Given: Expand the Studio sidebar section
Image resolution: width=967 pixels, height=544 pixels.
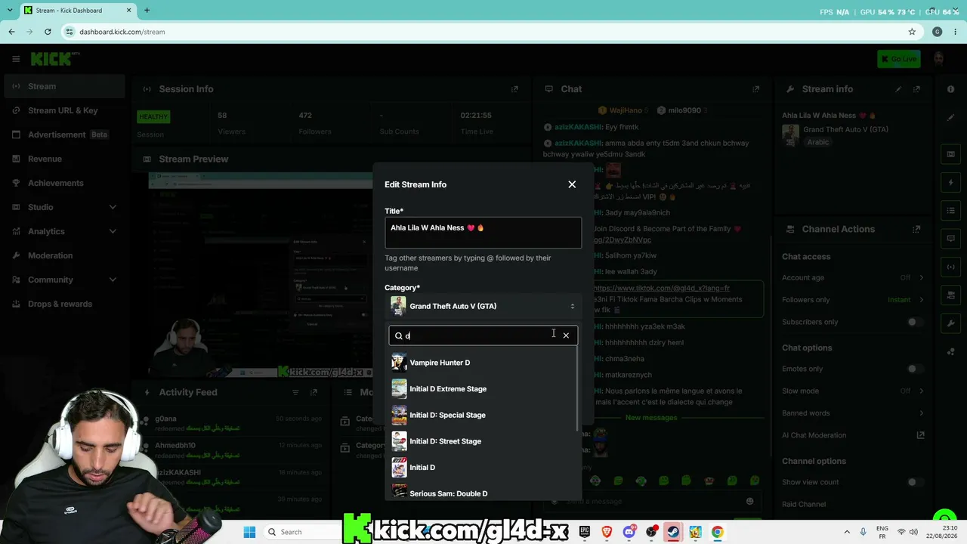Looking at the screenshot, I should tap(63, 207).
